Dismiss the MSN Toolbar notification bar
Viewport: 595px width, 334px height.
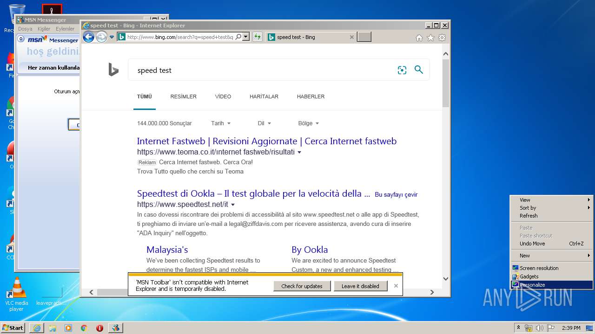click(396, 286)
